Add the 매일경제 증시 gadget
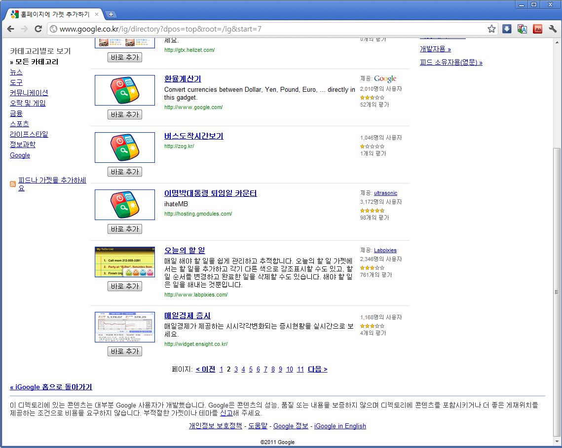This screenshot has height=448, width=562. point(125,352)
